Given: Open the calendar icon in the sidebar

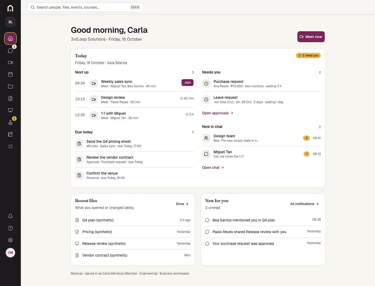Looking at the screenshot, I should pyautogui.click(x=10, y=74).
